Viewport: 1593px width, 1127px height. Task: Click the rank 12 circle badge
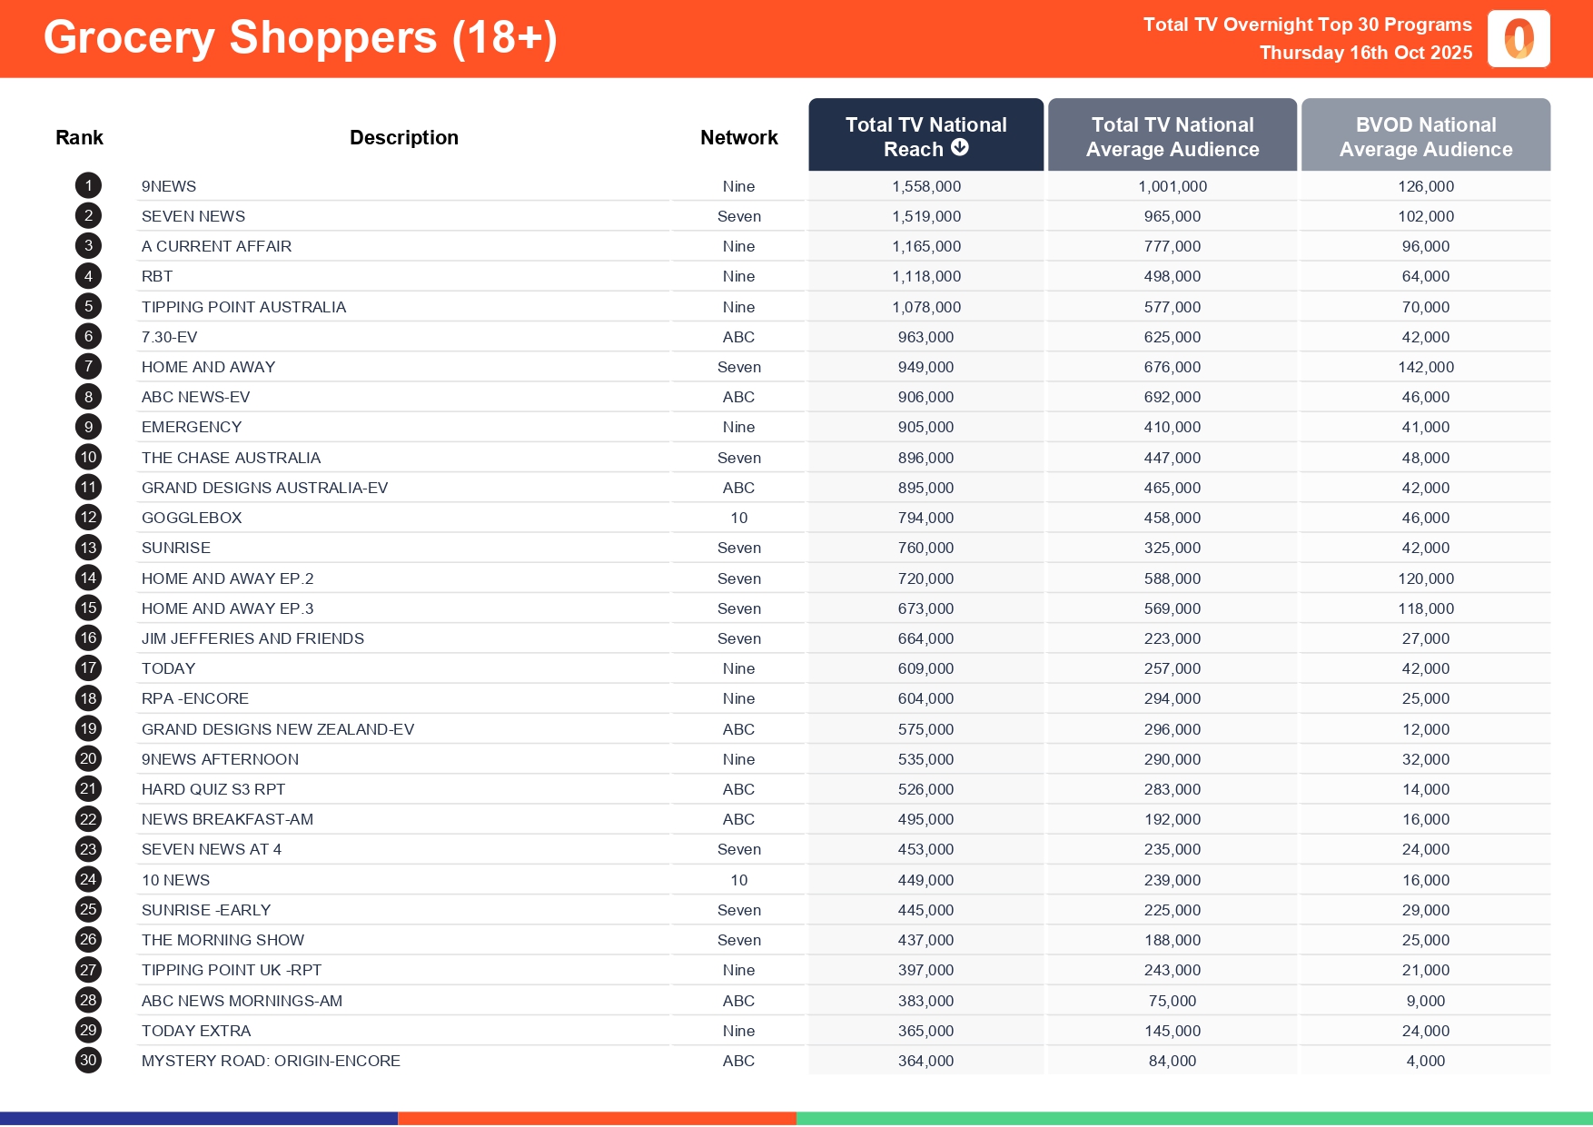(x=88, y=518)
